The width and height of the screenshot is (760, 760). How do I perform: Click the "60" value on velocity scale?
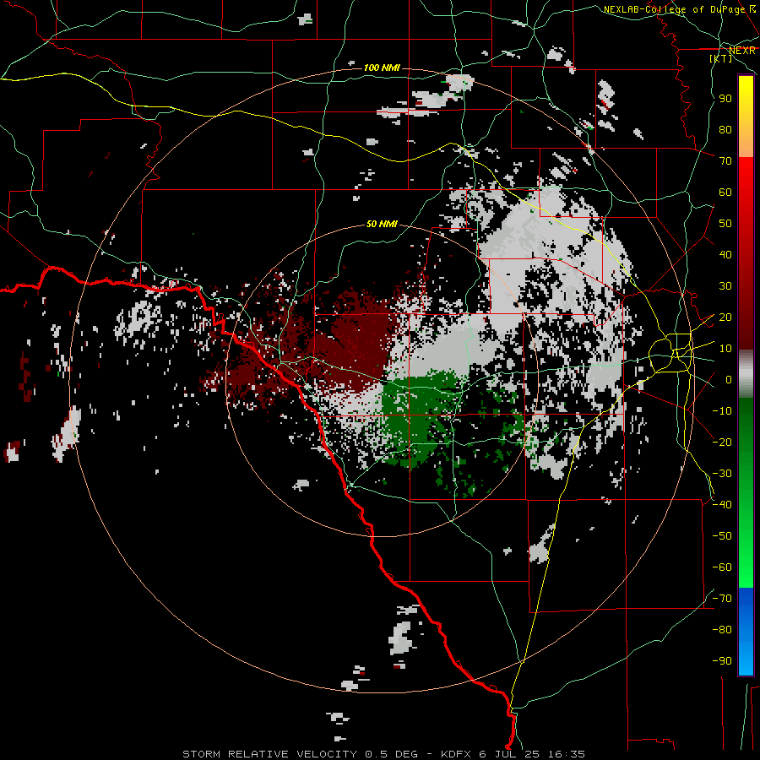[725, 193]
